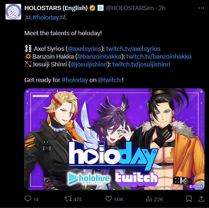
Task: Open the three-dot more options menu
Action: click(201, 8)
